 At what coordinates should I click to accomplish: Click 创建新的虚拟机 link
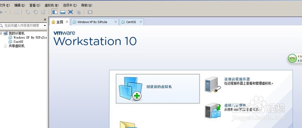pyautogui.click(x=159, y=87)
